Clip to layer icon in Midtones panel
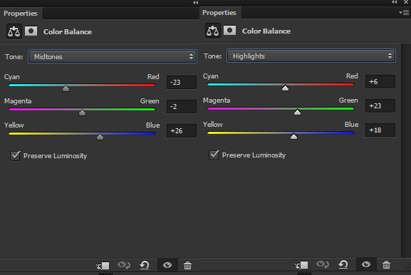Image resolution: width=411 pixels, height=275 pixels. [103, 266]
